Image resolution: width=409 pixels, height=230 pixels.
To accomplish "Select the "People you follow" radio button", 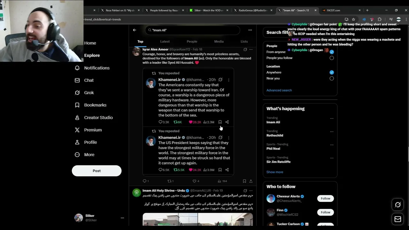I will tap(332, 58).
